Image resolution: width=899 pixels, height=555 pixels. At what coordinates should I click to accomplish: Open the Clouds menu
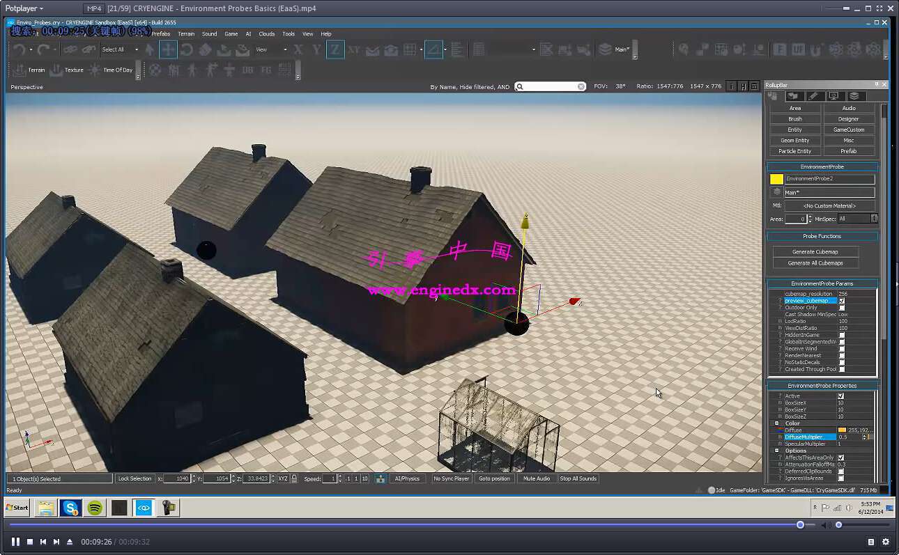[267, 33]
